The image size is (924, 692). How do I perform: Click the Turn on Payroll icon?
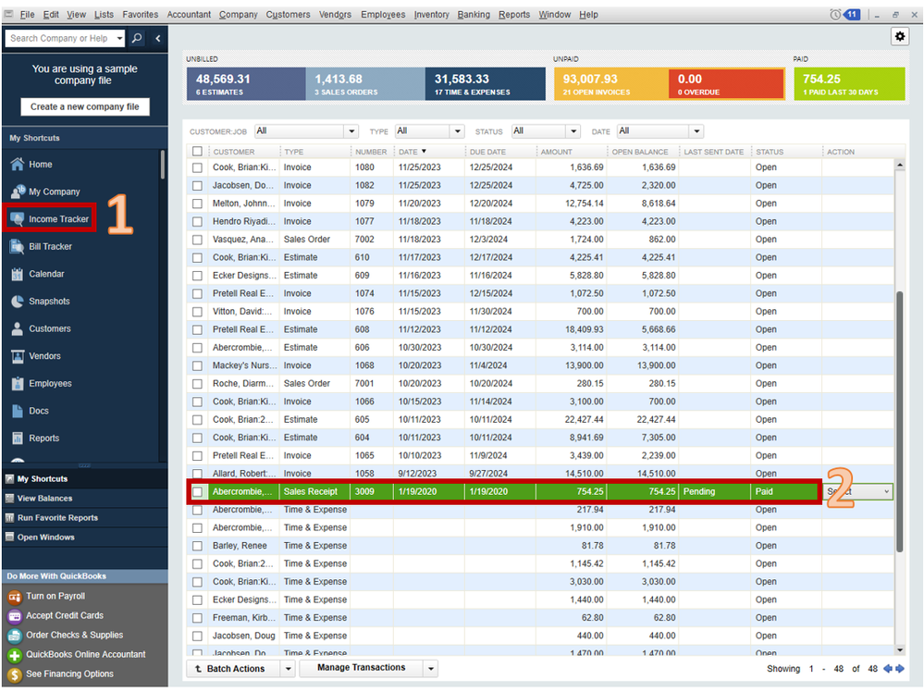(x=15, y=597)
